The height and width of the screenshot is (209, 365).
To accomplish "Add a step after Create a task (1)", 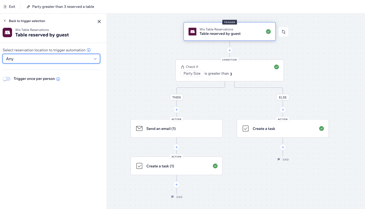I will [176, 185].
